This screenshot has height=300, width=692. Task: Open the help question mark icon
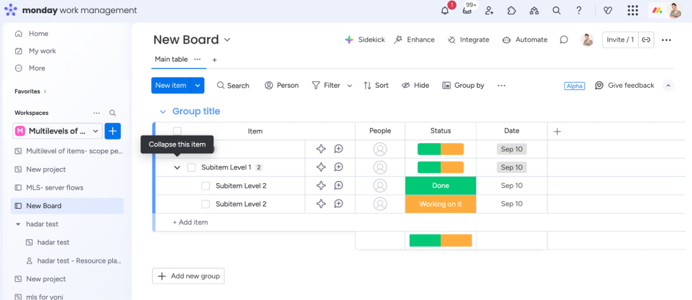(579, 10)
